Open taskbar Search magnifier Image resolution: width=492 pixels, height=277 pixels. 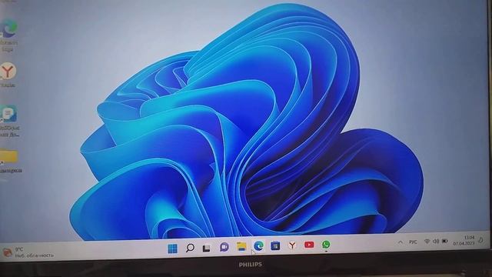190,248
